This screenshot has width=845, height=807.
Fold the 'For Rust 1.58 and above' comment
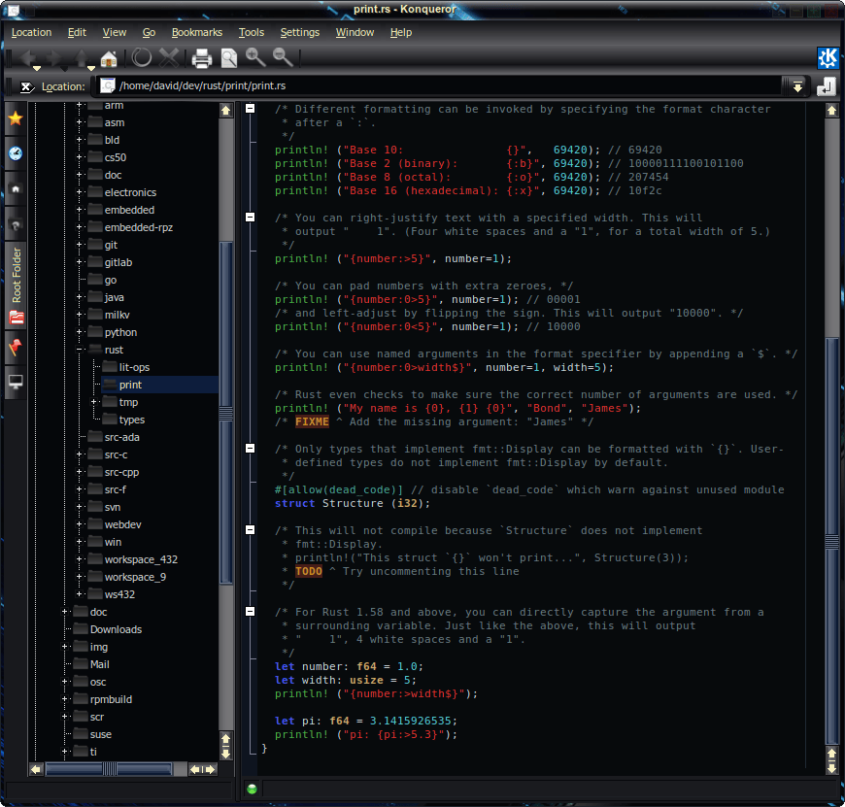tap(250, 612)
